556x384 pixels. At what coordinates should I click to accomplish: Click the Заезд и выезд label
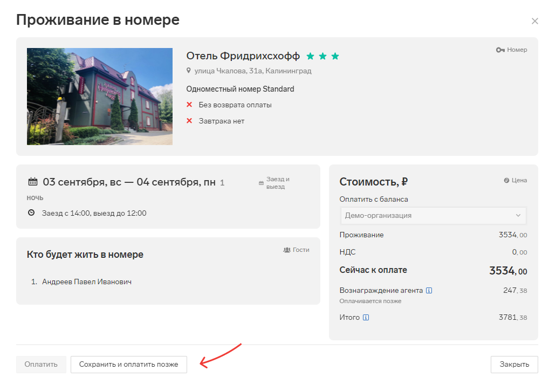[x=278, y=183]
